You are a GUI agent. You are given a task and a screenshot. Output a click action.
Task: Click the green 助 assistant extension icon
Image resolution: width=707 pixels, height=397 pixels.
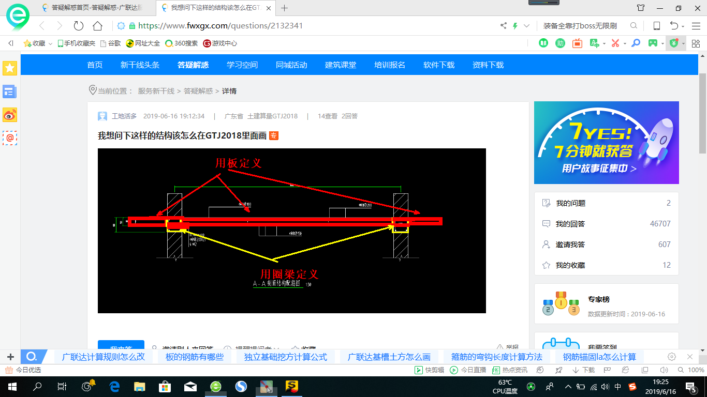pos(560,43)
